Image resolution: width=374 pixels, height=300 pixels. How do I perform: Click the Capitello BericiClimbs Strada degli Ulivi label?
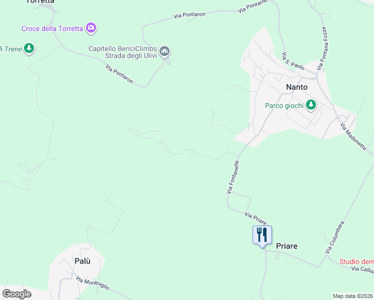point(123,52)
